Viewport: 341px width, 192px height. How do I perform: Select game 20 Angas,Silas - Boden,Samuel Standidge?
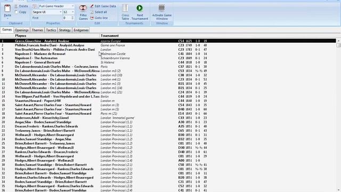pyautogui.click(x=168, y=122)
